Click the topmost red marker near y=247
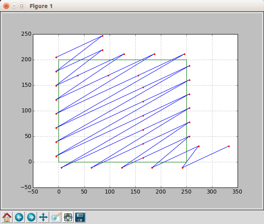The width and height of the screenshot is (264, 224). pyautogui.click(x=102, y=36)
